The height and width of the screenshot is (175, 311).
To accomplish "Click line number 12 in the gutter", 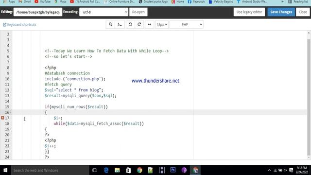I will [7, 90].
